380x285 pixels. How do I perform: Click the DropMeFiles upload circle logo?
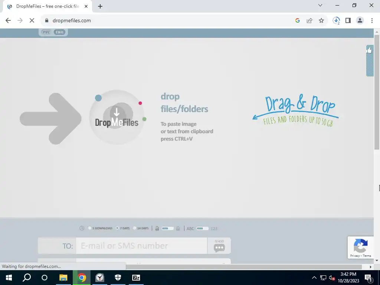click(117, 118)
